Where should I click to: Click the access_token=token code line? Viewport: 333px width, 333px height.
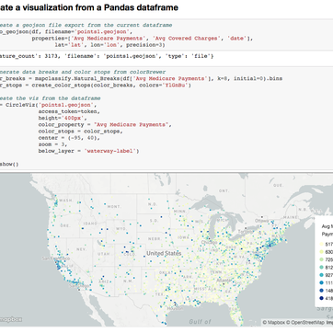[x=69, y=111]
